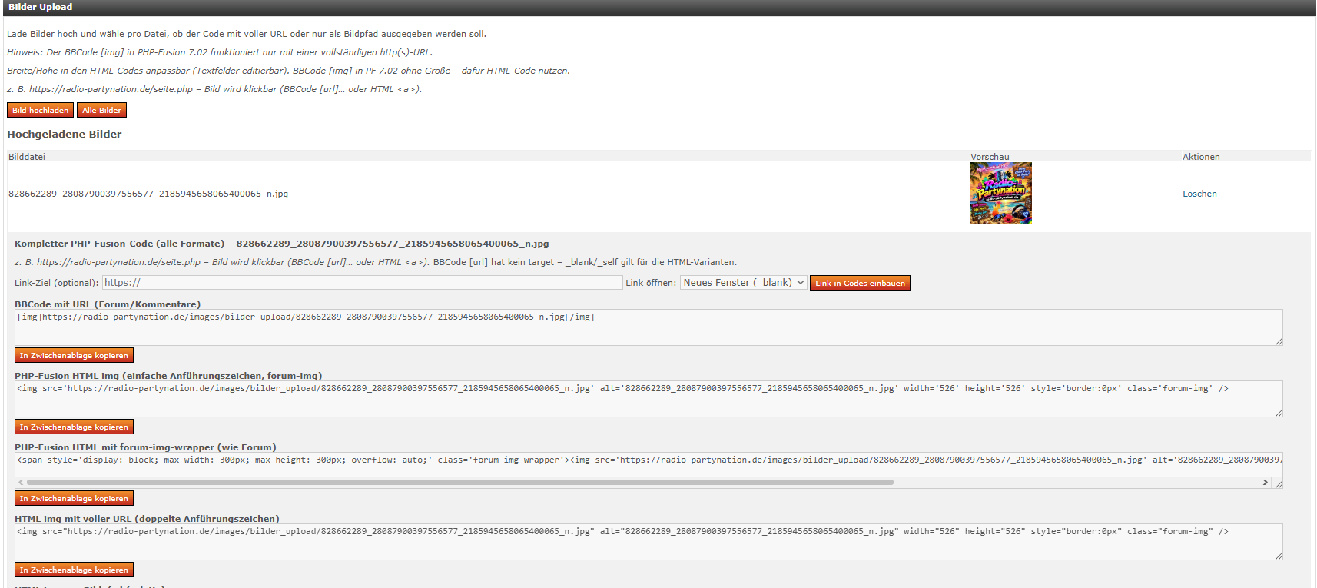Select the PHP-Fusion HTML img code field
Image resolution: width=1317 pixels, height=588 pixels.
click(x=649, y=399)
